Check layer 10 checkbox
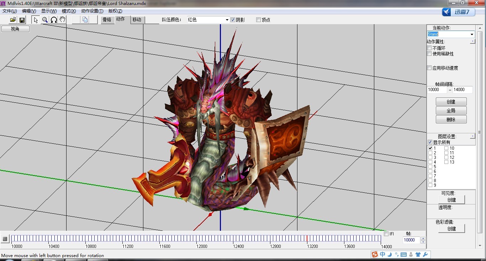The height and width of the screenshot is (261, 486). click(x=446, y=148)
